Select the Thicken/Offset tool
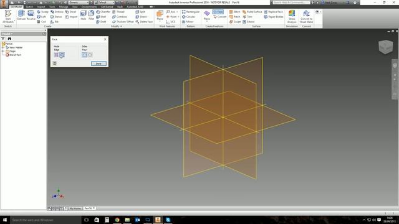This screenshot has height=224, width=399. click(123, 22)
